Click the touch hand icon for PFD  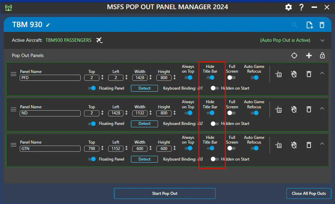294,74
